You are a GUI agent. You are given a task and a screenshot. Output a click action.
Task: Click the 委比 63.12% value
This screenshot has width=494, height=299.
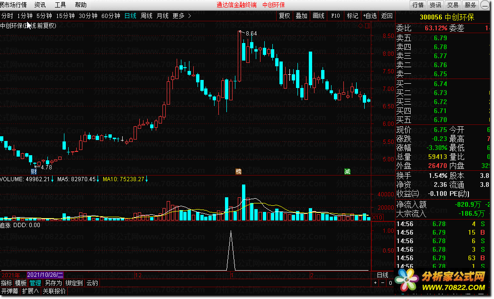click(x=436, y=28)
